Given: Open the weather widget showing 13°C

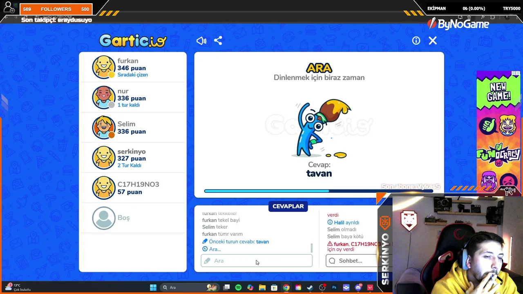Looking at the screenshot, I should (x=18, y=287).
